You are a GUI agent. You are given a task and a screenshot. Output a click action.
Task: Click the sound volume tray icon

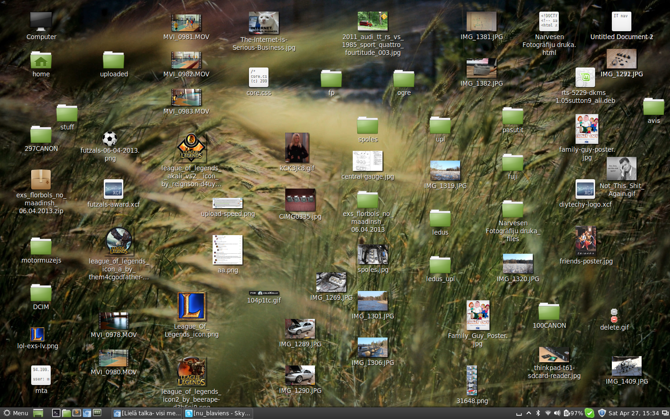tap(557, 413)
